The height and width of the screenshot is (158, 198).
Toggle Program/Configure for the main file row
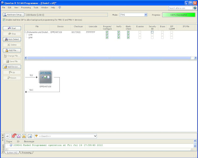tap(107, 32)
